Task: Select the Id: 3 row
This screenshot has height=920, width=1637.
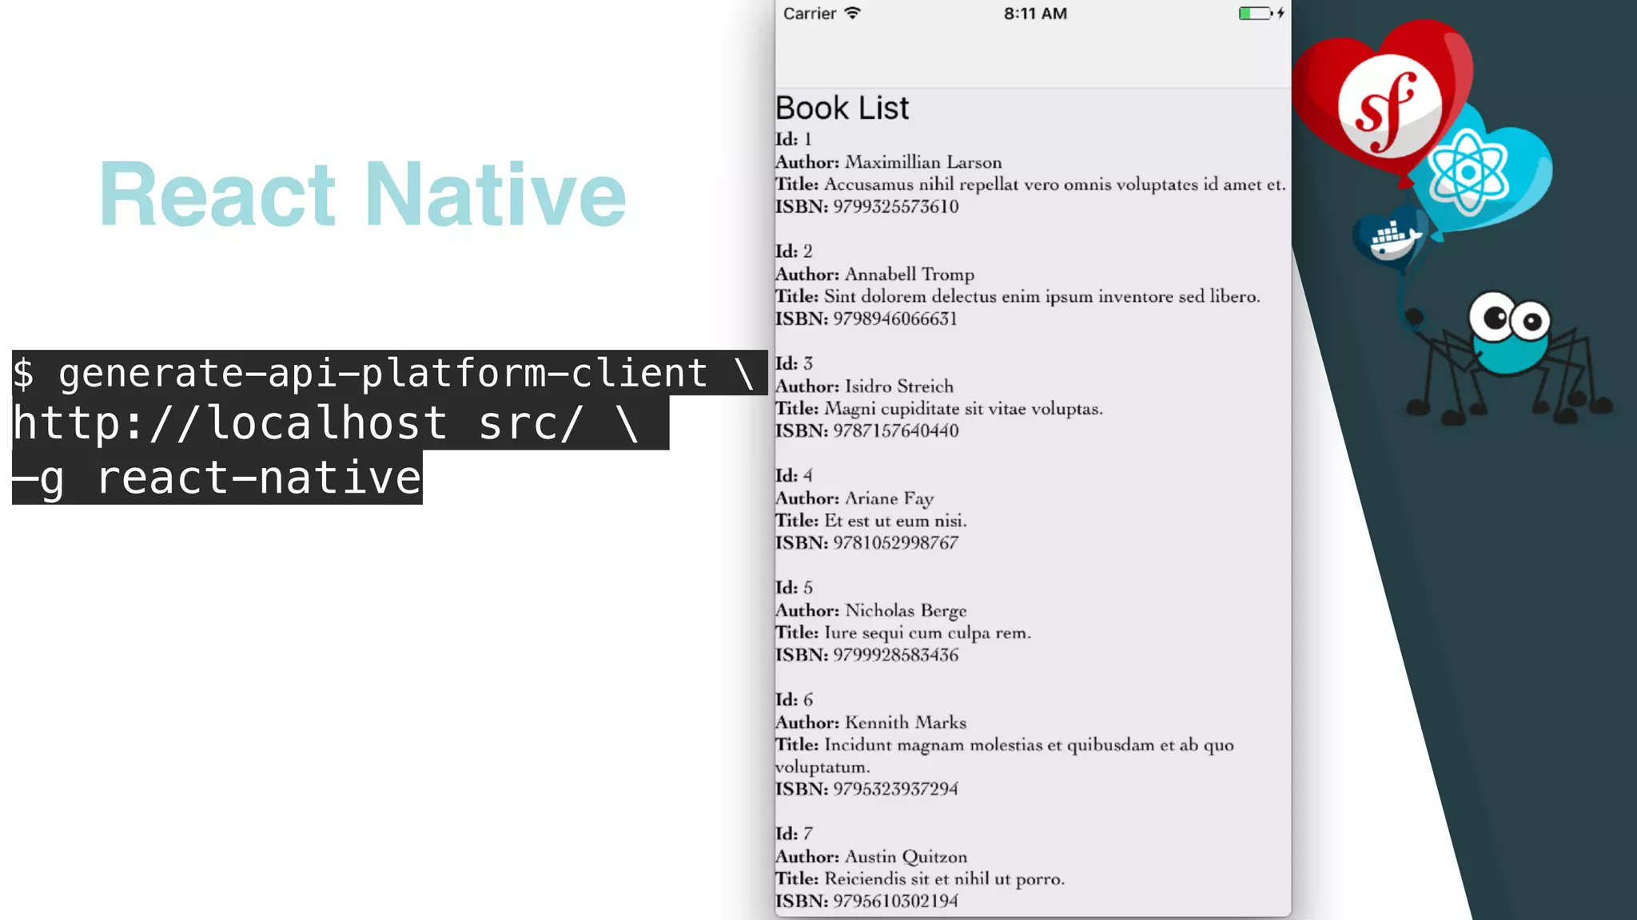Action: point(794,363)
